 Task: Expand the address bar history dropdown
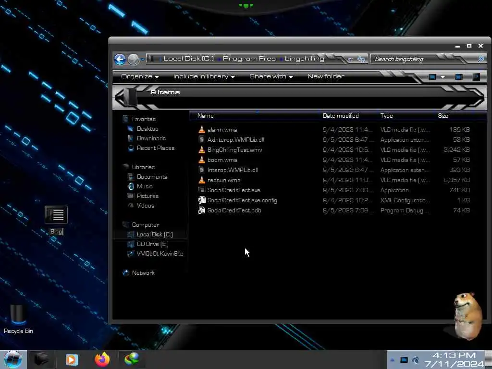tap(350, 59)
